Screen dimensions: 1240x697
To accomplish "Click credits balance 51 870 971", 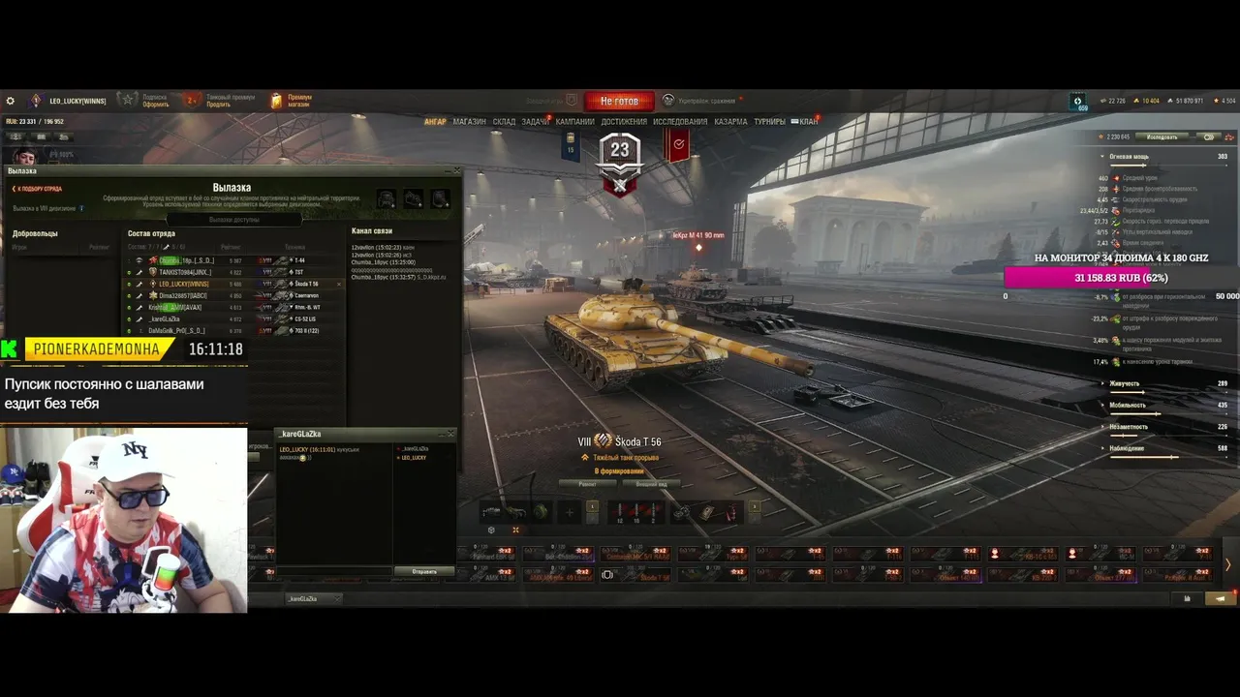I will (x=1185, y=101).
